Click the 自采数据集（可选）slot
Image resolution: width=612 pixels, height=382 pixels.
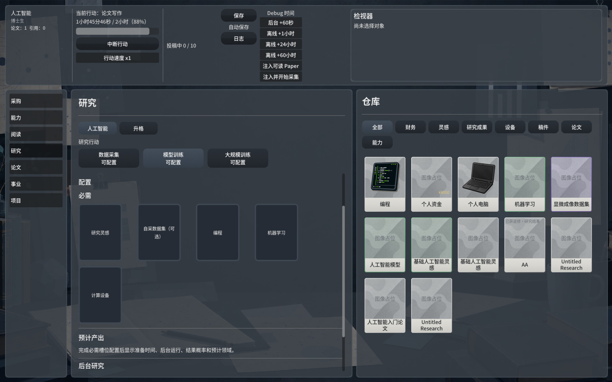tap(159, 232)
